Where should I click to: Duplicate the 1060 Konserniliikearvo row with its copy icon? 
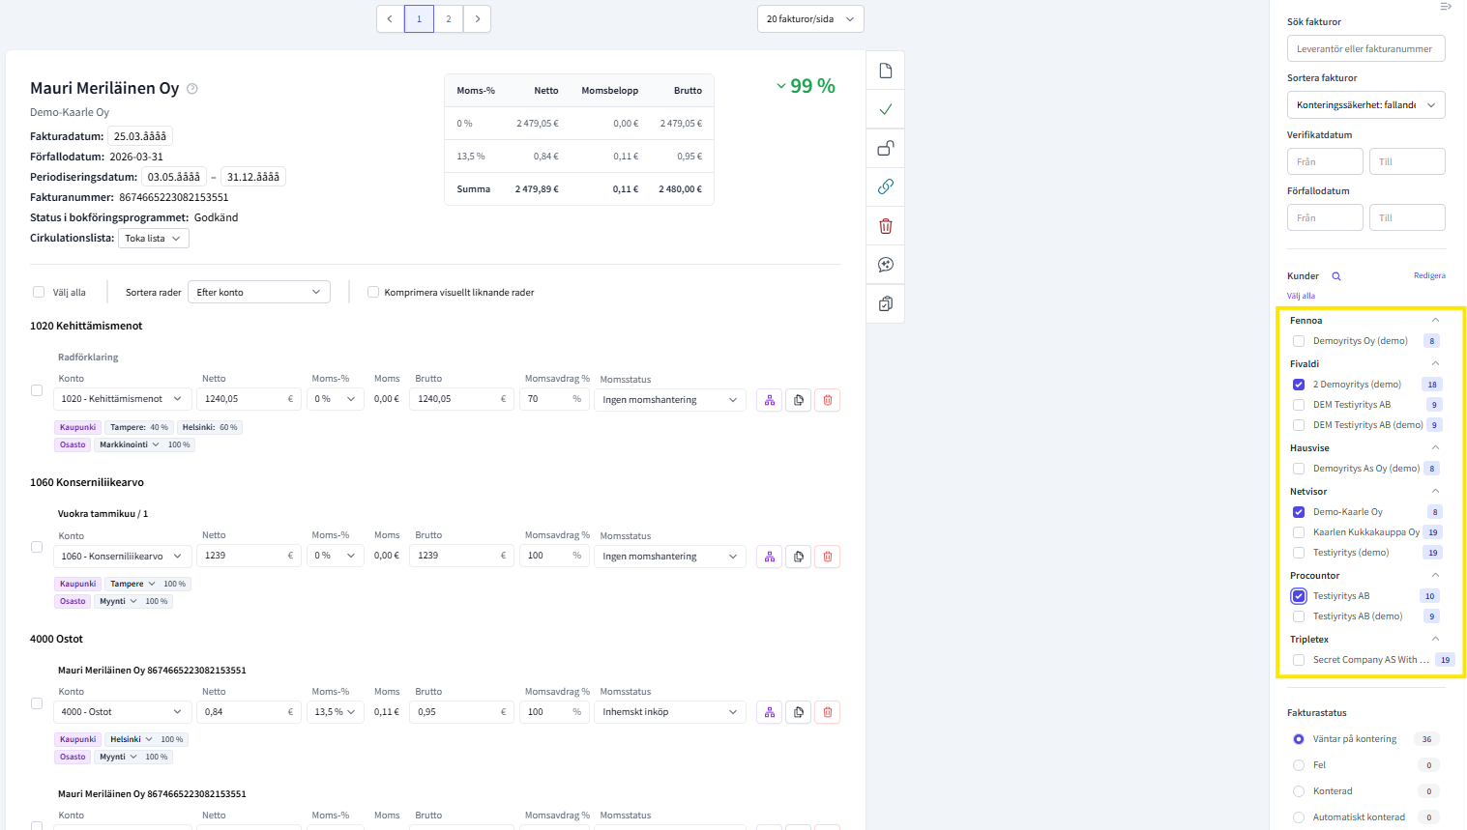[x=799, y=557]
